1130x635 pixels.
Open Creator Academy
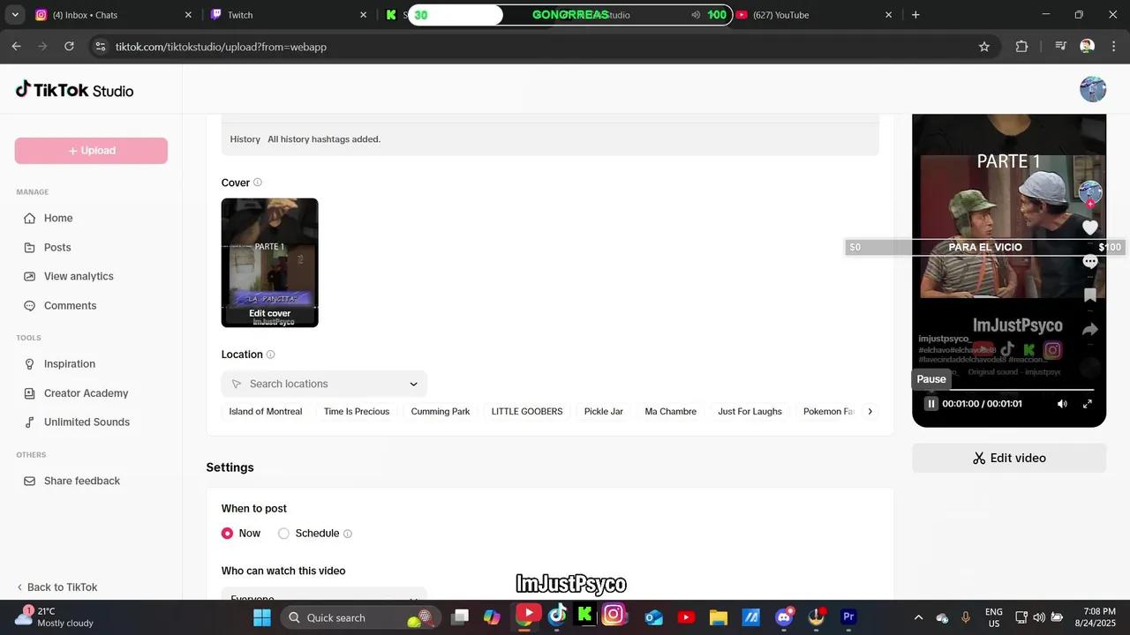coord(86,392)
